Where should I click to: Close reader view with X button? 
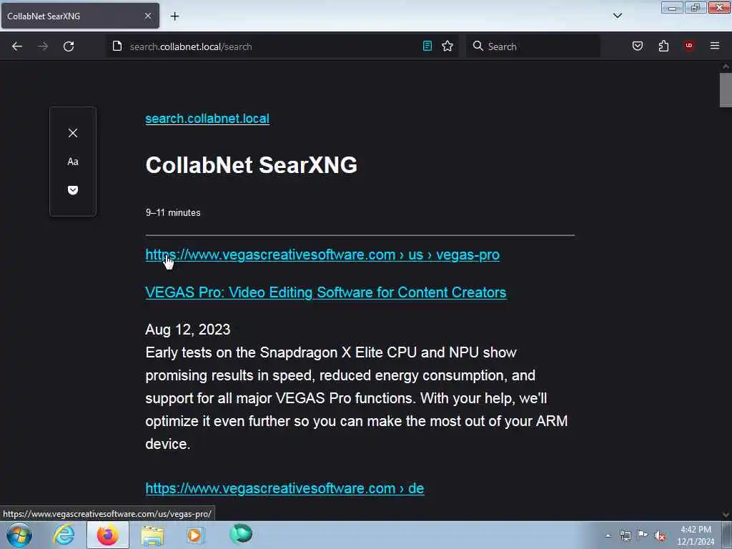[x=73, y=133]
